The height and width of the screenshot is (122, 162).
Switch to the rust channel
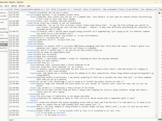pyautogui.click(x=2, y=22)
